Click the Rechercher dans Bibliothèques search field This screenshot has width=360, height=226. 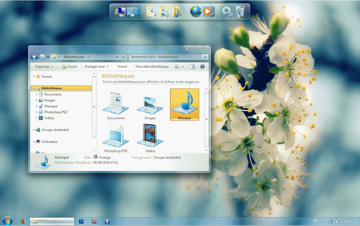click(166, 57)
